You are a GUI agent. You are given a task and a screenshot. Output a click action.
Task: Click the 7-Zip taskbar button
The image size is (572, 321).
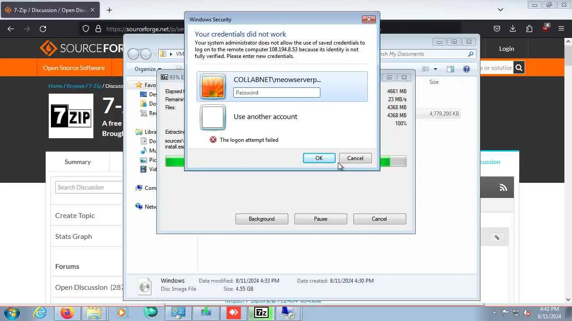[261, 313]
